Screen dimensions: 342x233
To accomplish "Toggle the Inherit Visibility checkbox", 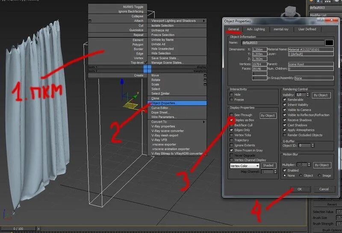I will click(x=285, y=105).
